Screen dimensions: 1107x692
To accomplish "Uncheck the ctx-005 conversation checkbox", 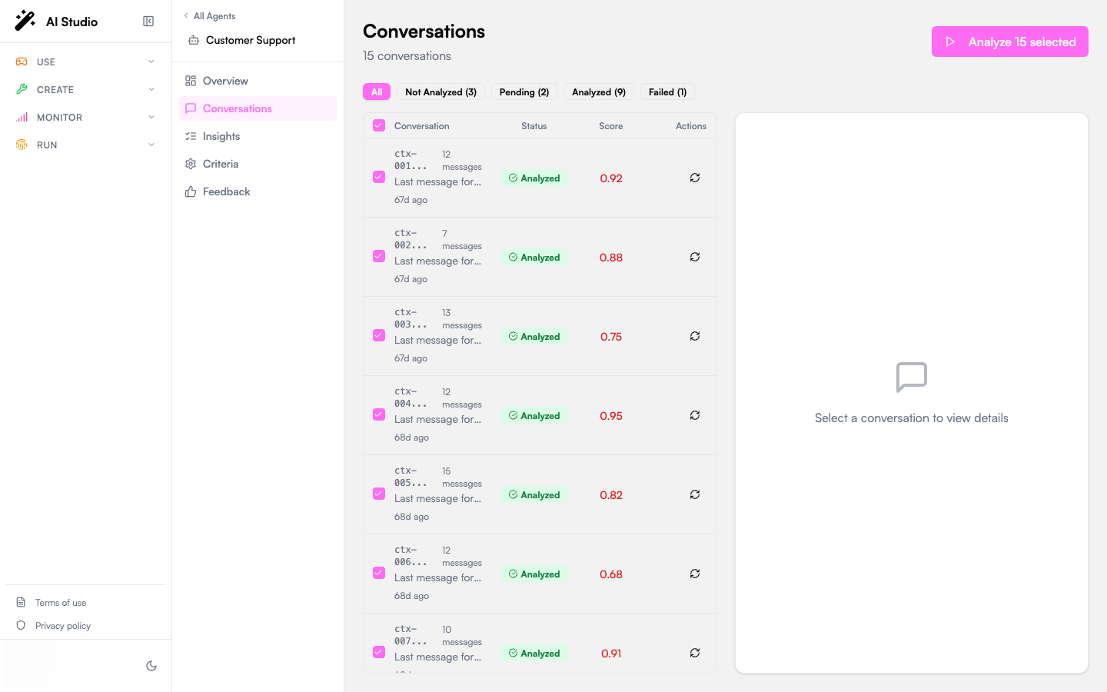I will pyautogui.click(x=379, y=494).
